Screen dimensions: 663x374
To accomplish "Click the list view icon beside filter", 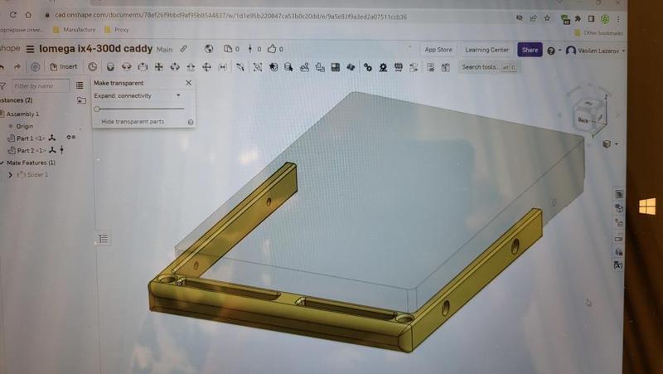I will click(80, 86).
